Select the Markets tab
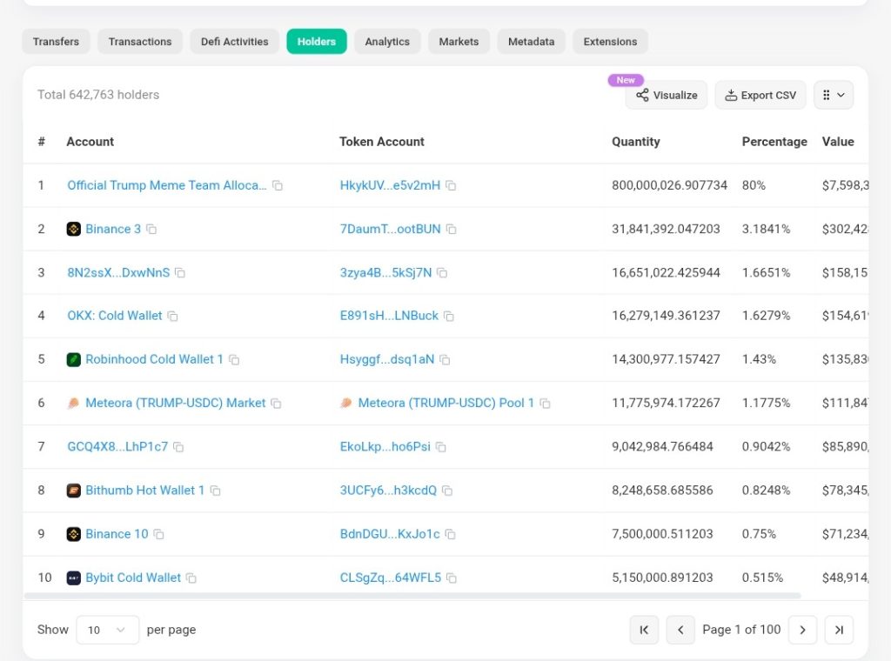Image resolution: width=891 pixels, height=661 pixels. pos(459,42)
